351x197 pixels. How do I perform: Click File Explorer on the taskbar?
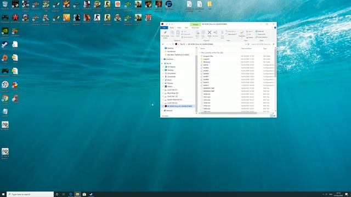[x=77, y=194]
